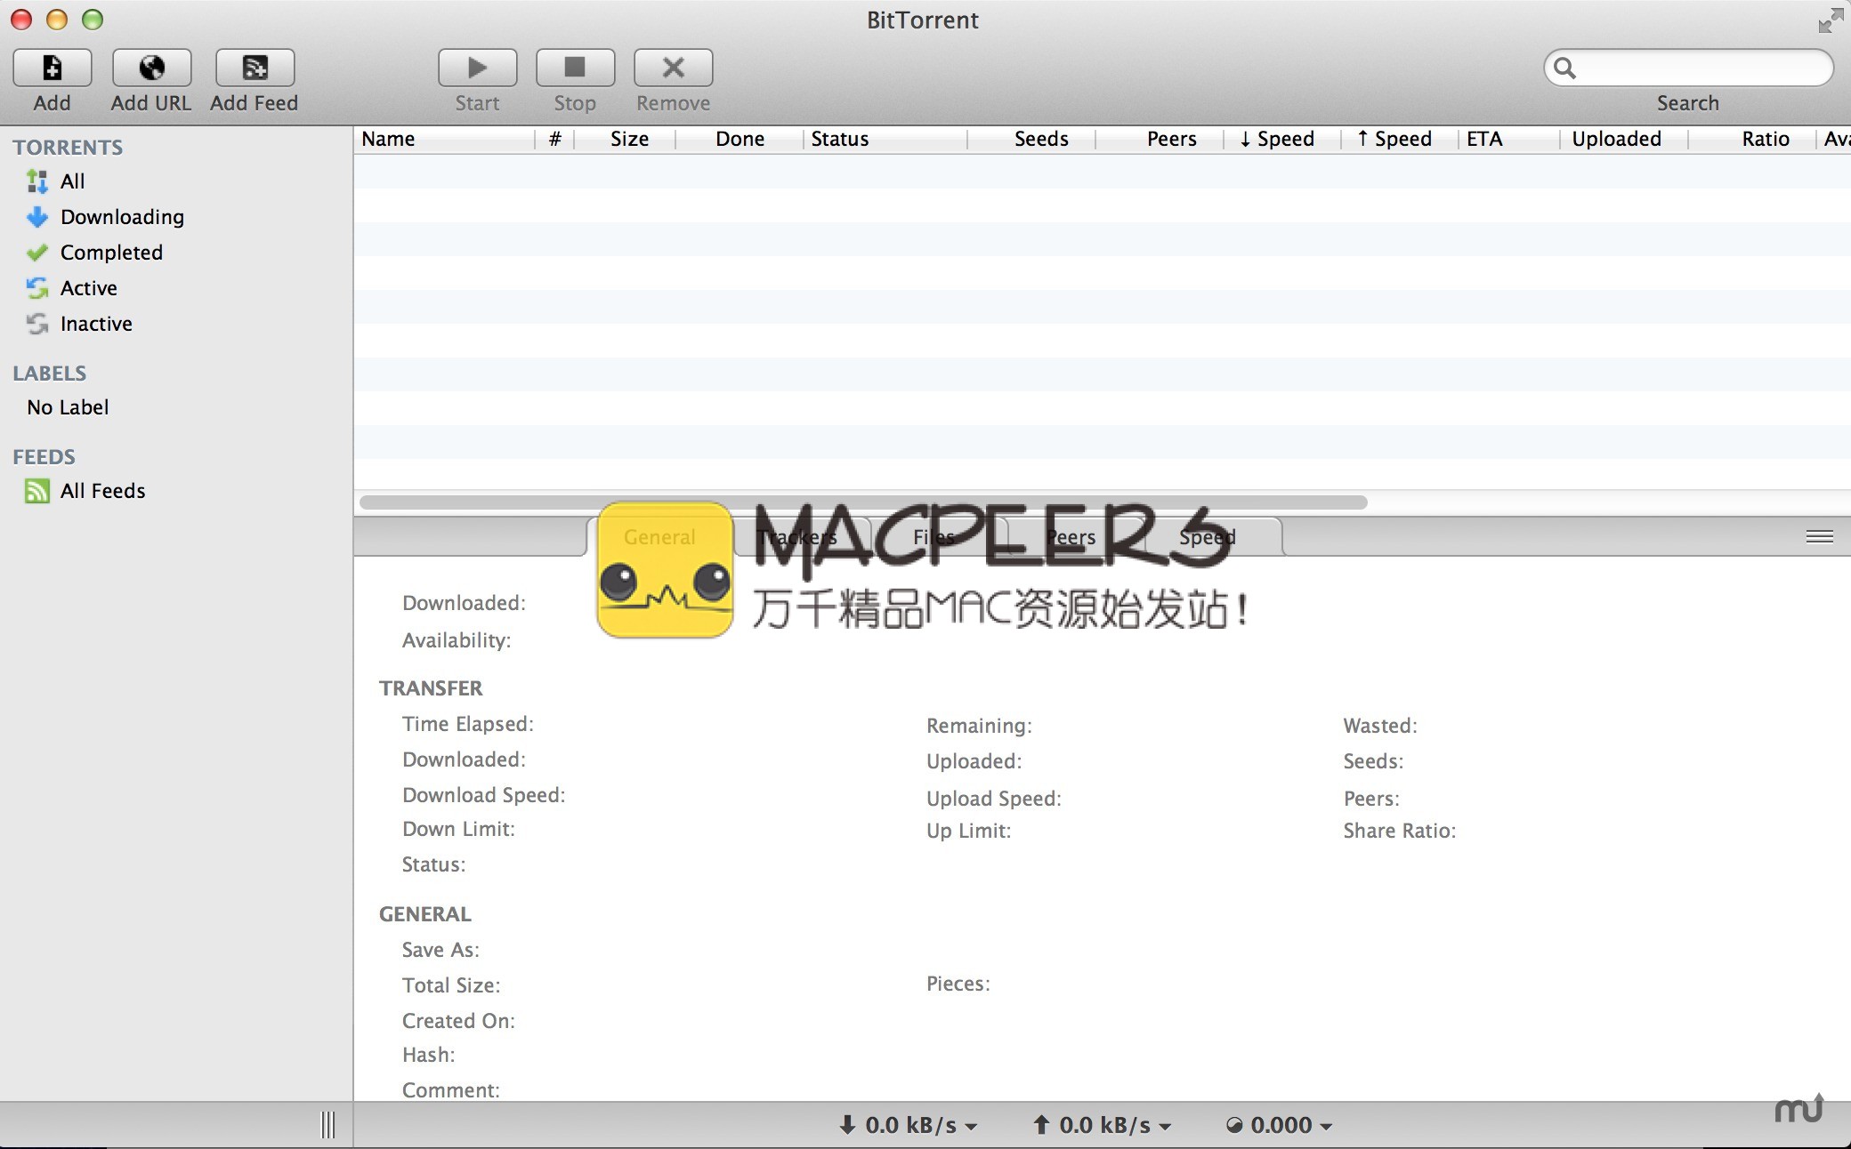Click the Remove X toolbar icon

pyautogui.click(x=673, y=68)
